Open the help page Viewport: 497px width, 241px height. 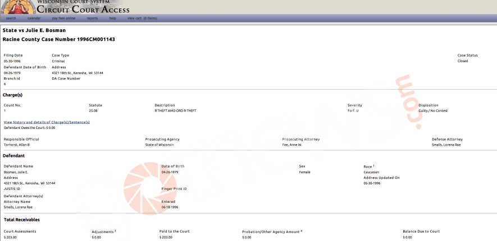(112, 18)
